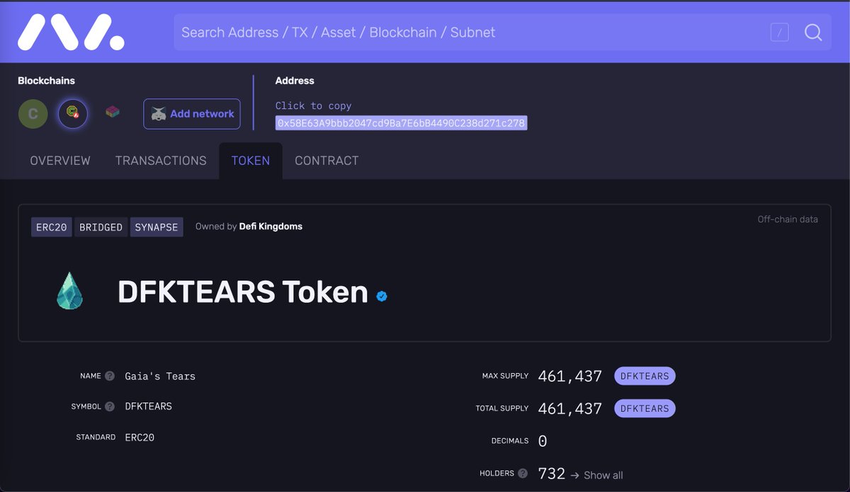Click the name value Gaia's Tears
Screen dimensions: 850x492
160,377
